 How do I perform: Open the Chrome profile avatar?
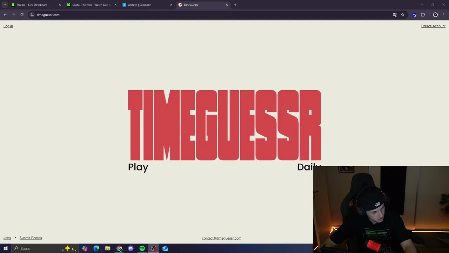coord(435,15)
